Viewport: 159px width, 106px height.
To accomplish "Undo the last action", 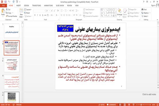I will (9, 2).
